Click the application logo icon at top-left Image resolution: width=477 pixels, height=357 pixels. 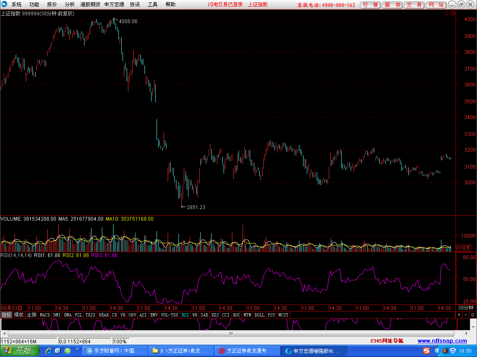(4, 4)
